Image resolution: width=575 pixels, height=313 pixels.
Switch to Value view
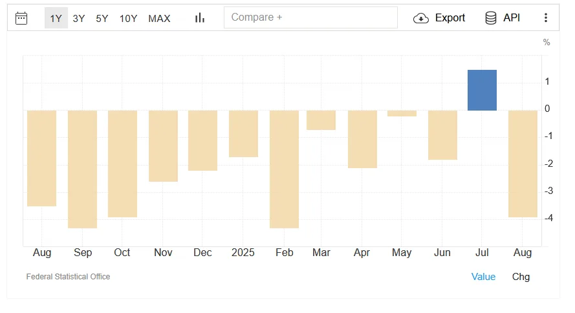pos(483,277)
